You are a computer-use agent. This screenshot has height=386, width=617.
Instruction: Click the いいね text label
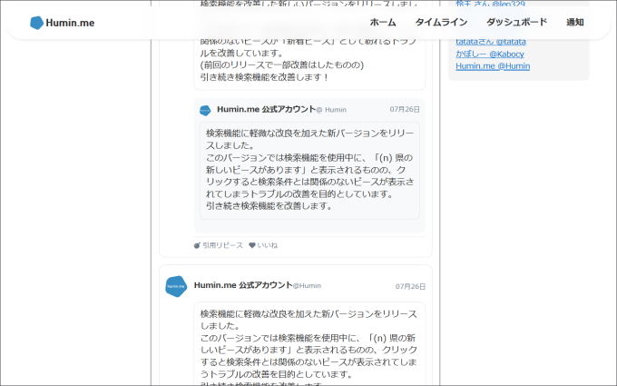tap(267, 245)
